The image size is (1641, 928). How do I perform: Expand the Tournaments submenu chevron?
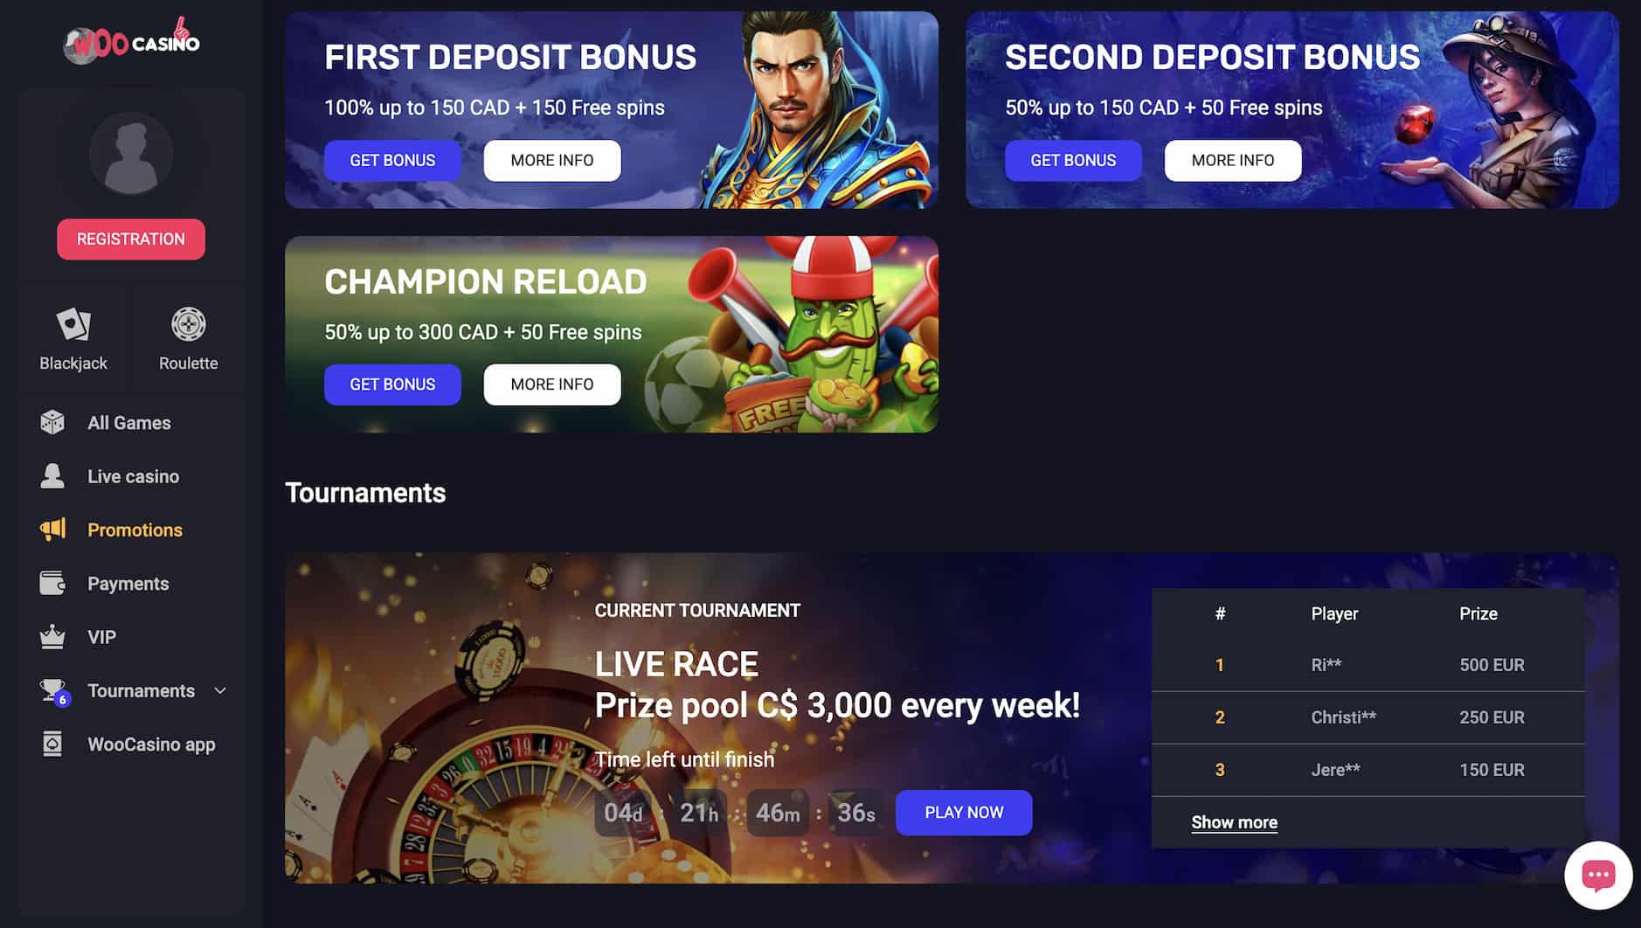[220, 690]
